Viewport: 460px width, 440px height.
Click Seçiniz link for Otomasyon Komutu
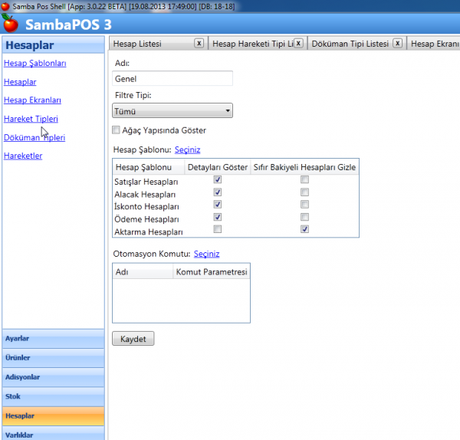tap(206, 254)
